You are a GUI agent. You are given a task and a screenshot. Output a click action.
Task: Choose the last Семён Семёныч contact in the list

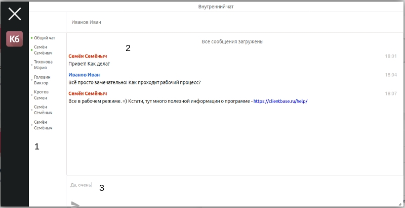[x=43, y=125]
